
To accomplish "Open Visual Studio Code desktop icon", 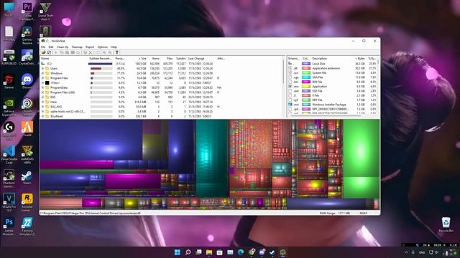I will 9,155.
